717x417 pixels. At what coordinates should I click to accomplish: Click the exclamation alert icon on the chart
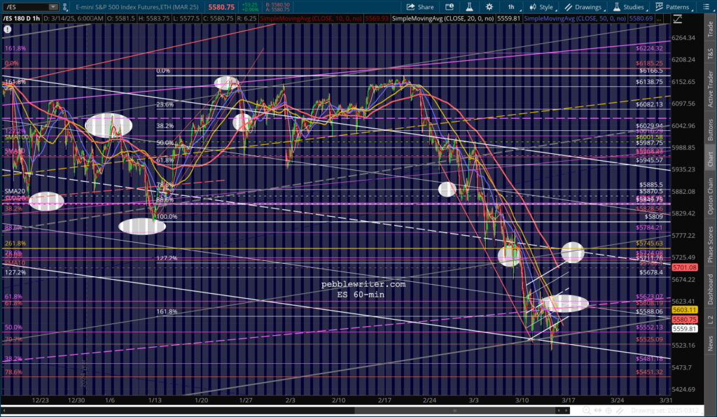pyautogui.click(x=7, y=29)
